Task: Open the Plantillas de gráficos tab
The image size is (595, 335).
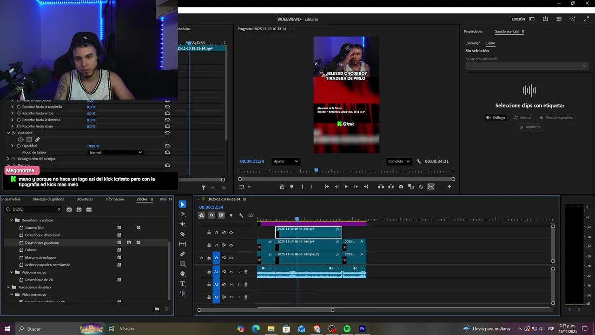Action: tap(48, 199)
